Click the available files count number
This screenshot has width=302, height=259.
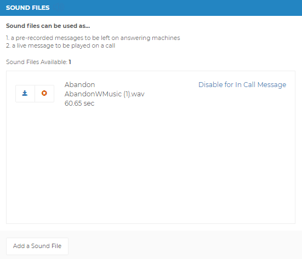click(x=70, y=62)
